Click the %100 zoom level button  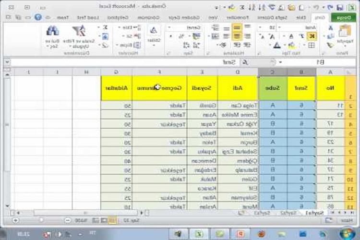(x=81, y=220)
